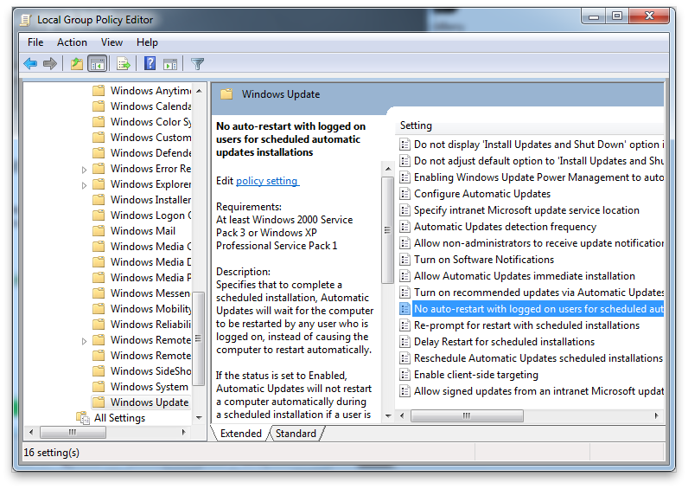
Task: Click scroll-right arrow of the settings list
Action: [656, 415]
